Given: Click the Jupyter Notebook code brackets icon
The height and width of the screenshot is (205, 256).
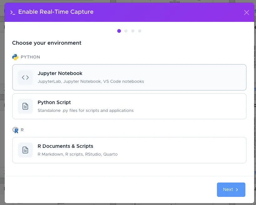Looking at the screenshot, I should click(25, 77).
